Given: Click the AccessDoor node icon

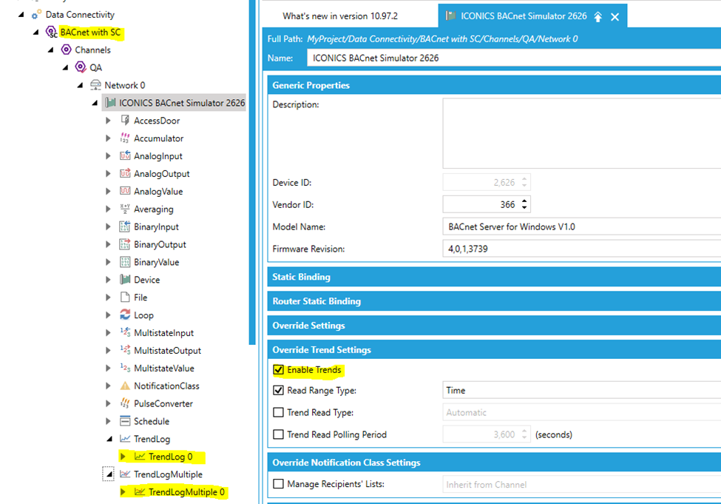Looking at the screenshot, I should coord(125,121).
